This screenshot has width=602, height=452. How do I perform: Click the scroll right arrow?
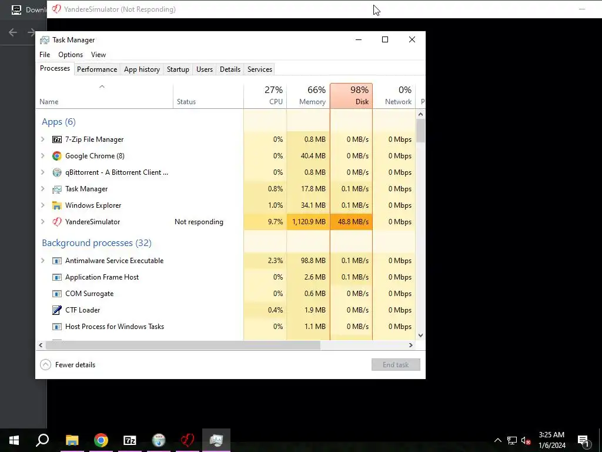tap(411, 345)
